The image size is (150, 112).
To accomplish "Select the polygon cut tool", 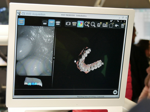I will (x=111, y=25).
